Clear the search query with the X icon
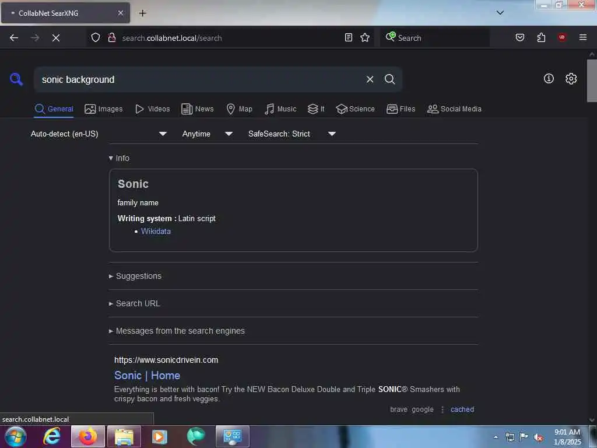Viewport: 597px width, 448px height. point(370,79)
